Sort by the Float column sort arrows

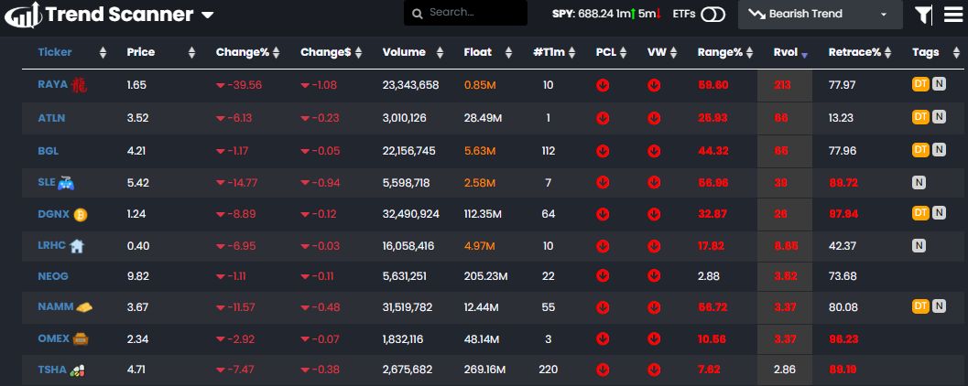tap(508, 53)
